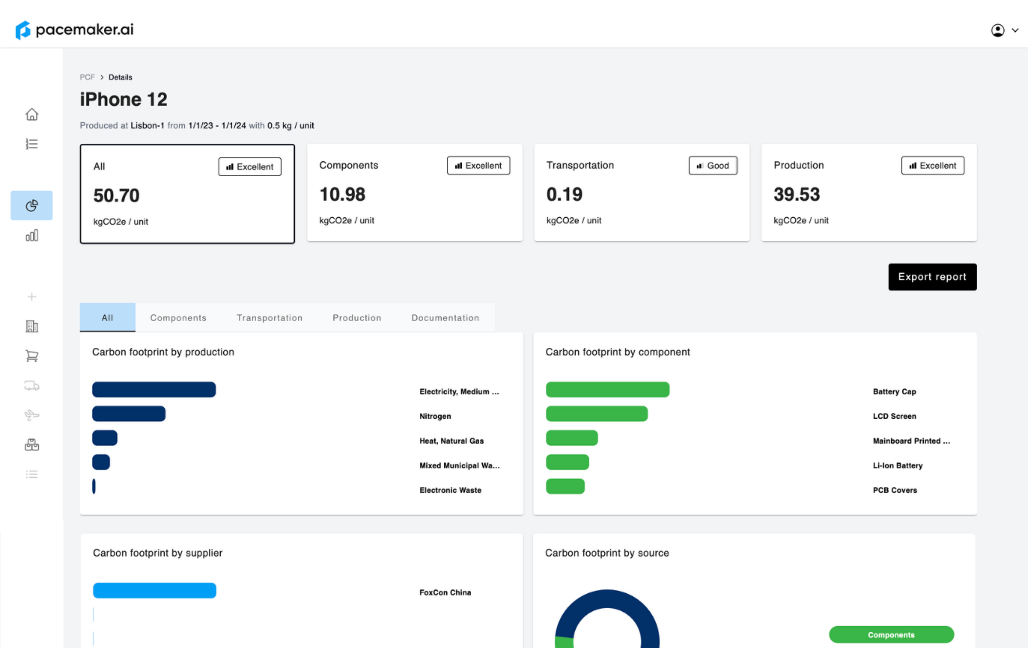Click the 'PCB Covers' label
The image size is (1028, 648).
[x=895, y=490]
